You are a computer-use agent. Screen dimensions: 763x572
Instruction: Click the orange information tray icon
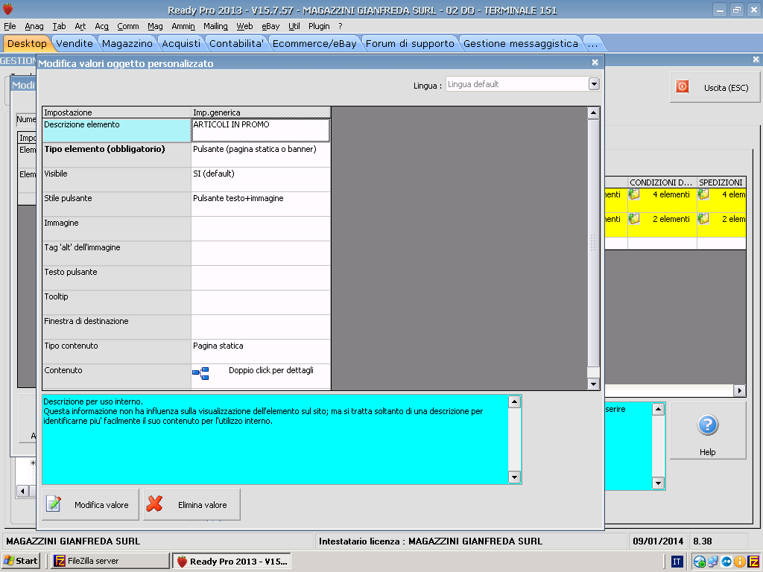tap(739, 562)
